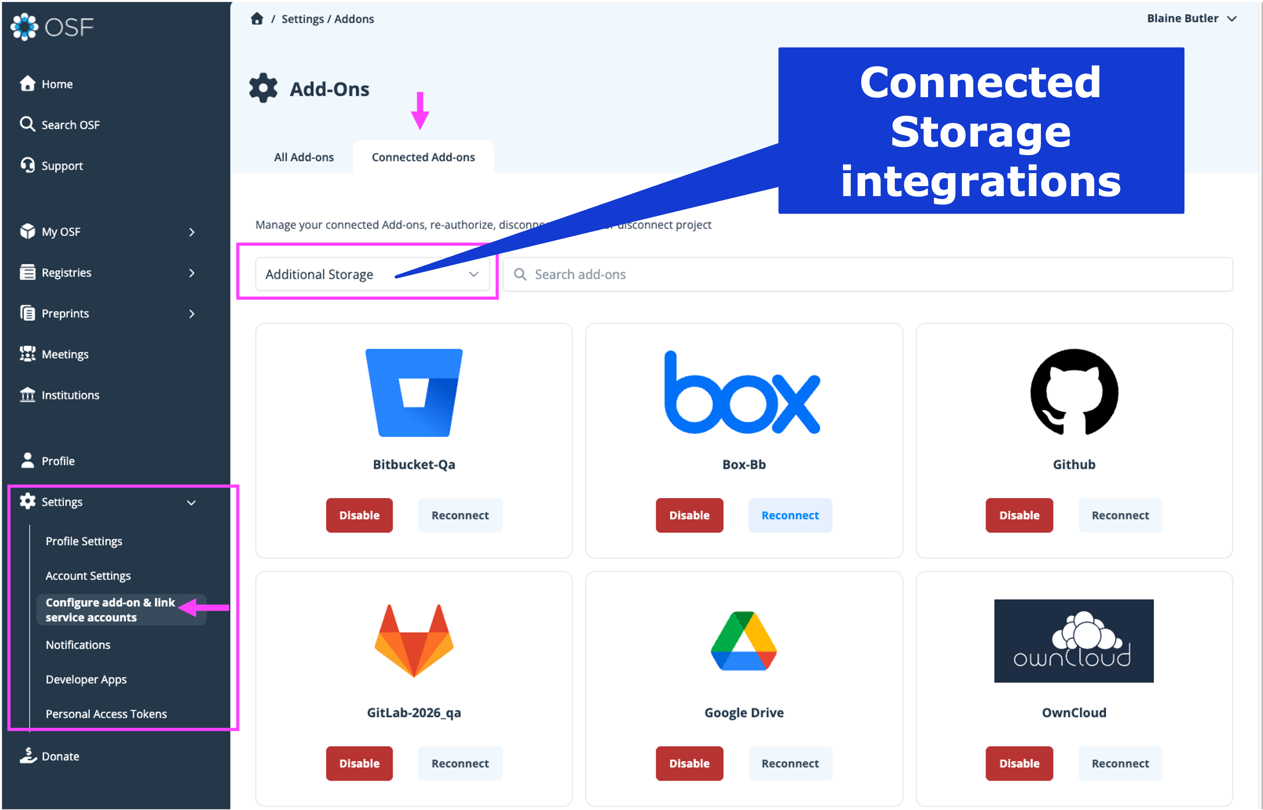This screenshot has height=810, width=1263.
Task: Go to Home in the sidebar
Action: click(57, 84)
